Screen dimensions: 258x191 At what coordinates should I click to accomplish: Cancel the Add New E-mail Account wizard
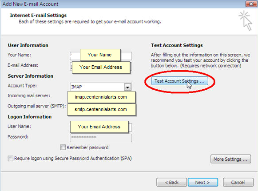pyautogui.click(x=238, y=182)
